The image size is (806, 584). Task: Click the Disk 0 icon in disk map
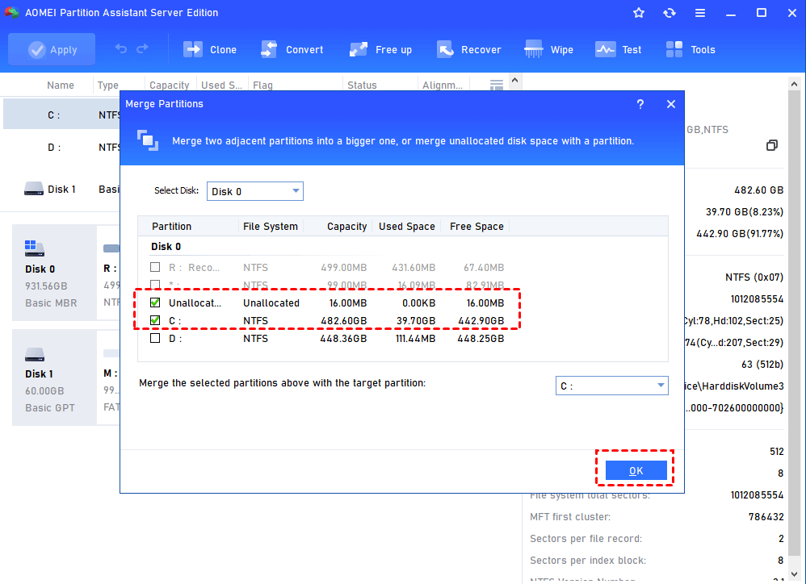[35, 248]
